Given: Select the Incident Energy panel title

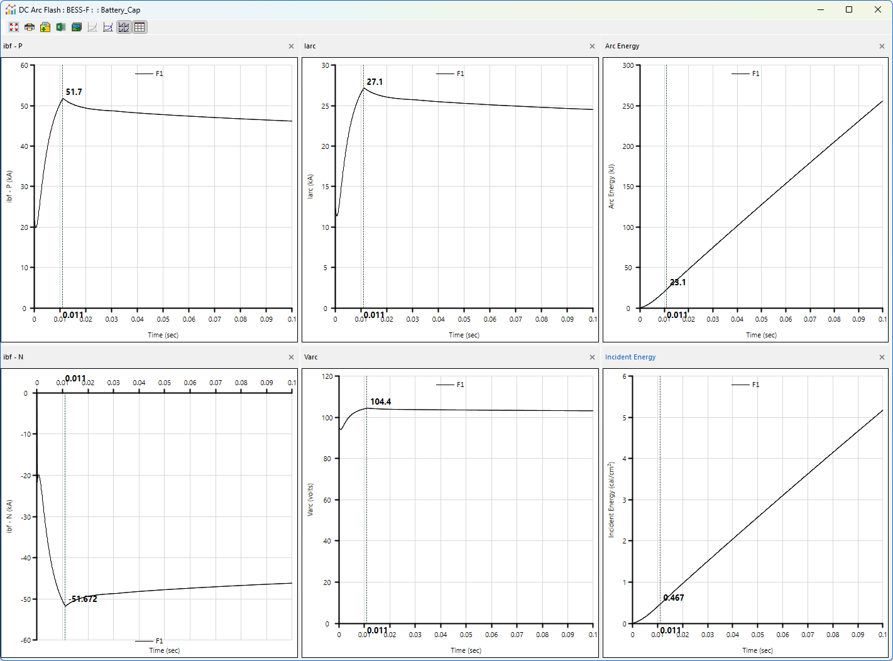Looking at the screenshot, I should point(630,357).
